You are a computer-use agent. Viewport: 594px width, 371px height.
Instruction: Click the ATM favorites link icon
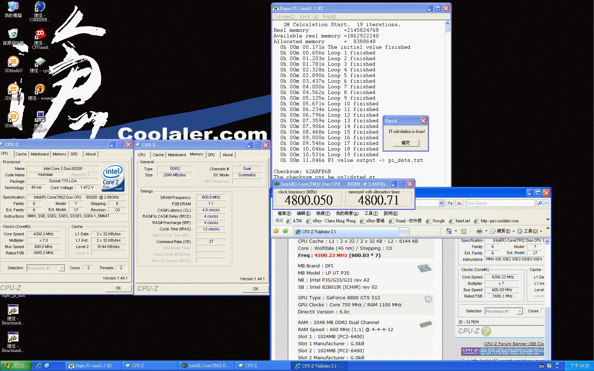click(289, 221)
